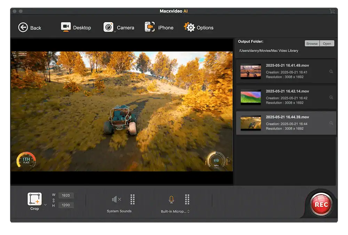Viewport: 348px width, 235px height.
Task: Expand the Camera dropdown chevron
Action: click(x=115, y=32)
